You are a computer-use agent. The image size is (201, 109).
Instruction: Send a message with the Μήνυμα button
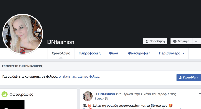181,41
